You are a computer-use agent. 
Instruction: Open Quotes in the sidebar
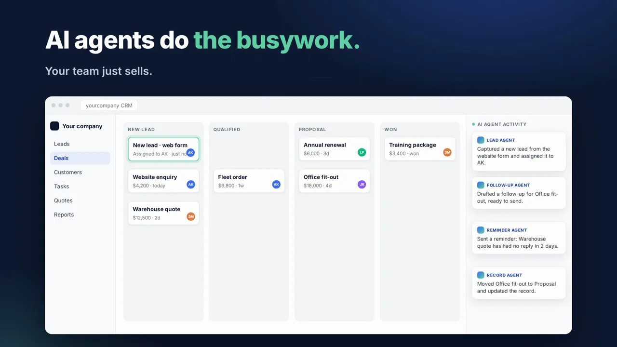pos(80,200)
